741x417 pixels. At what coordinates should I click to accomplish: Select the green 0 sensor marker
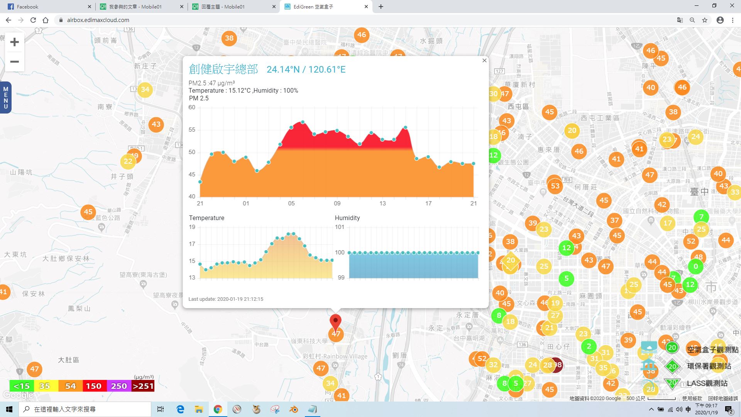[x=695, y=266]
